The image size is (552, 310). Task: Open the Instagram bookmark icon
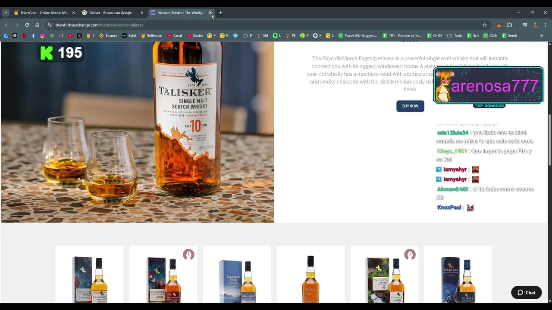pos(42,36)
